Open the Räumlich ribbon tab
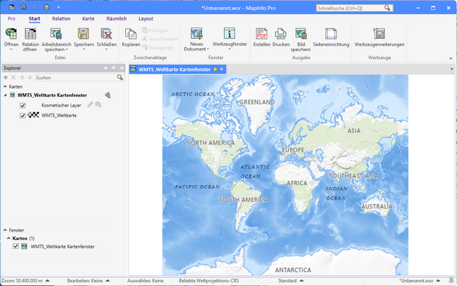457x286 pixels. pyautogui.click(x=117, y=19)
